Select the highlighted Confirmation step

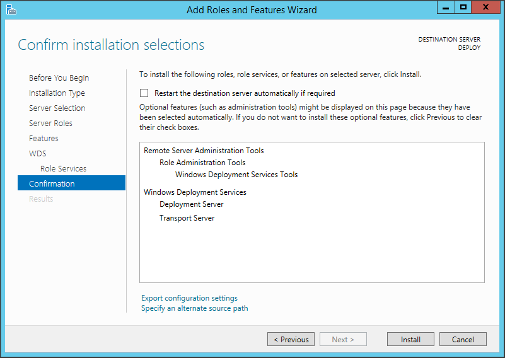tap(52, 183)
